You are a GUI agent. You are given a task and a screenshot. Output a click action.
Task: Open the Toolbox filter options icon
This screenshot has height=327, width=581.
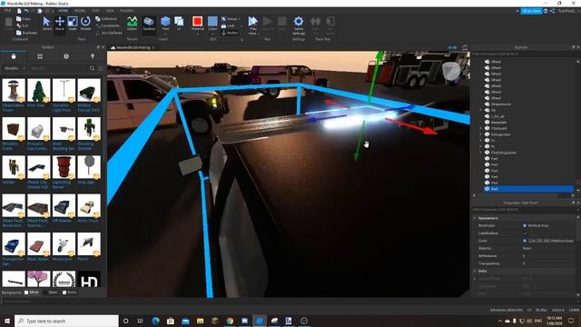[101, 69]
